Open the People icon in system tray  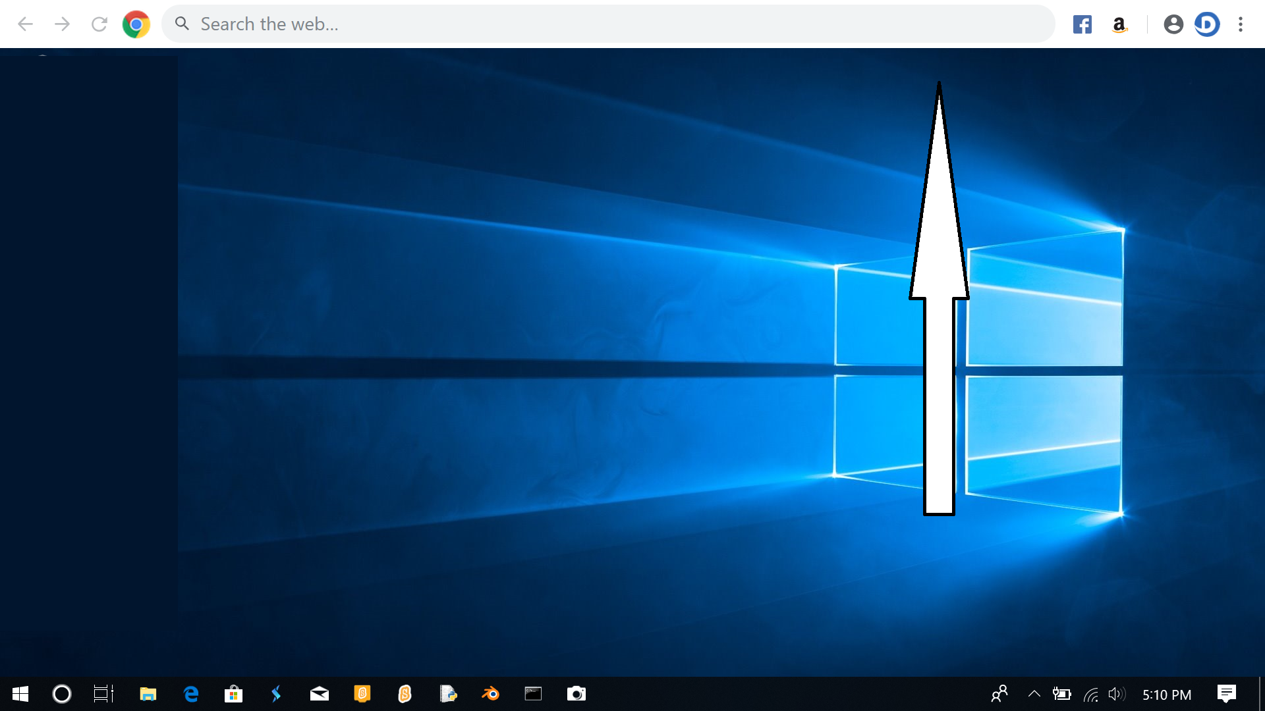(x=999, y=694)
